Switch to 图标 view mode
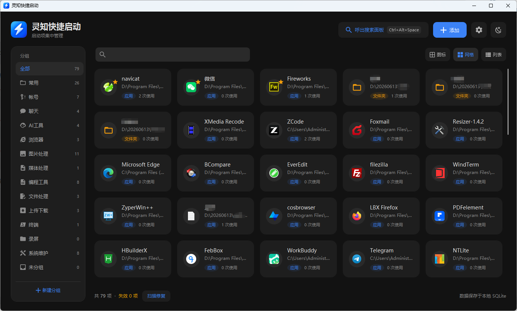The image size is (517, 311). click(438, 55)
